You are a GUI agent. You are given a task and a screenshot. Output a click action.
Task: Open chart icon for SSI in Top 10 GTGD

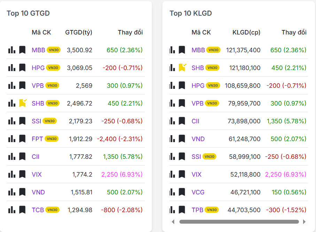point(12,121)
